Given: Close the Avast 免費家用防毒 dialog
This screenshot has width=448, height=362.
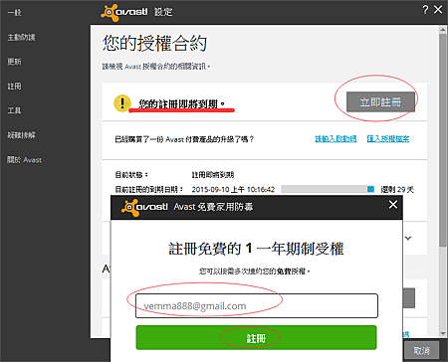Looking at the screenshot, I should click(x=393, y=205).
